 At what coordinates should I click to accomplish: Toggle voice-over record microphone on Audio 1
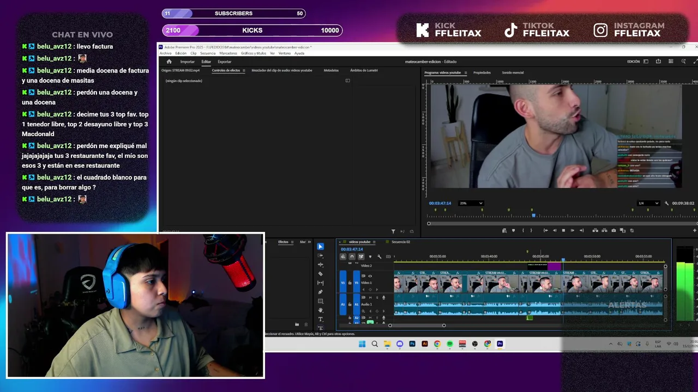point(383,297)
